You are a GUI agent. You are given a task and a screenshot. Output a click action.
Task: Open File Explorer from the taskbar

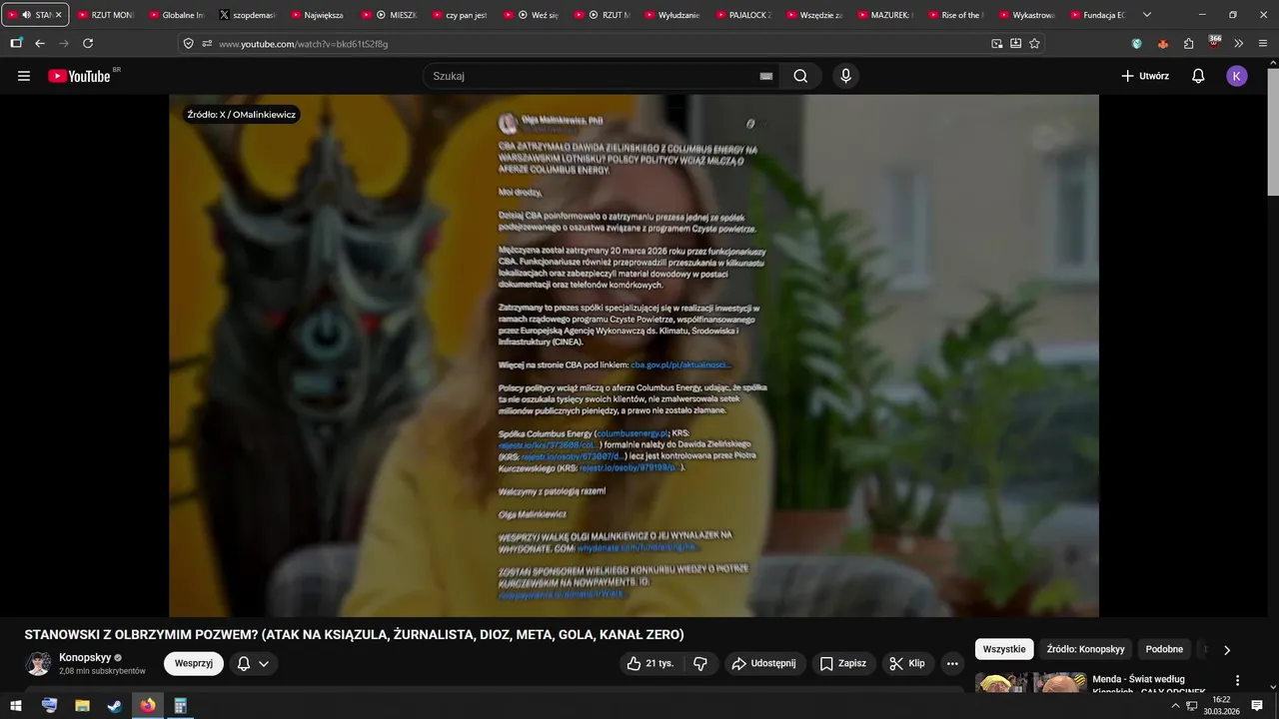click(x=82, y=705)
